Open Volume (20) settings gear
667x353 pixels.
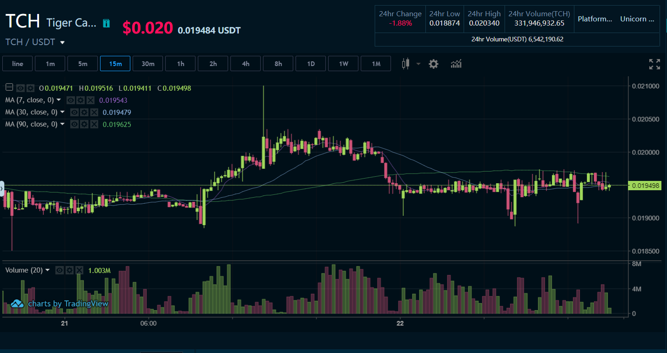tap(69, 270)
